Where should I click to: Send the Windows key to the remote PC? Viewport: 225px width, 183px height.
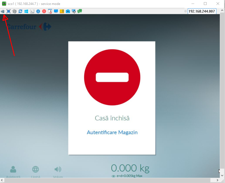[26, 11]
